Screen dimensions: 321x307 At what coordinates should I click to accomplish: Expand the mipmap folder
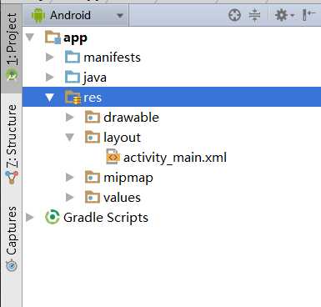70,177
